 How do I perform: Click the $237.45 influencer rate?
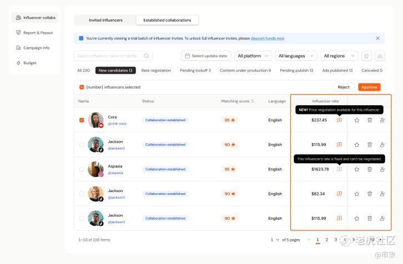[319, 120]
